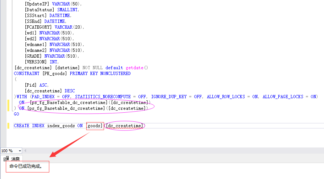Open the 100 % zoom dropdown
The width and height of the screenshot is (324, 179).
pos(20,151)
